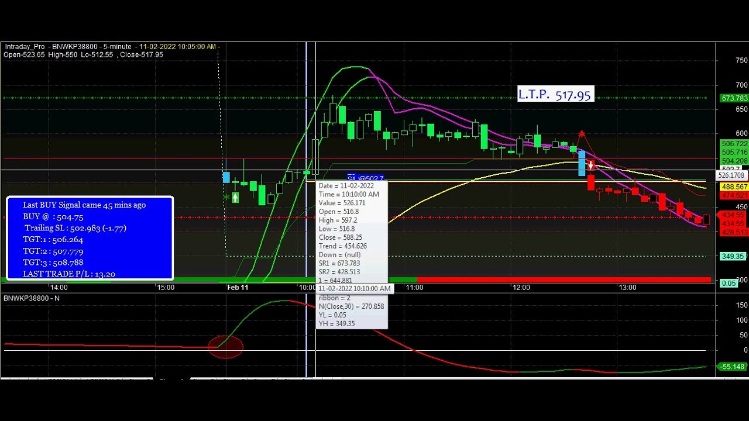Click the Open-523.65 High-550 OHLC line

pyautogui.click(x=83, y=54)
